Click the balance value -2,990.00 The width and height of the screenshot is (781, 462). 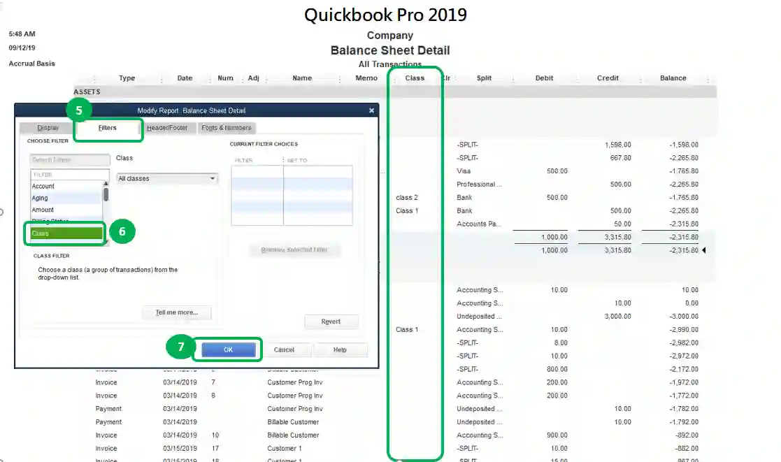click(x=684, y=330)
